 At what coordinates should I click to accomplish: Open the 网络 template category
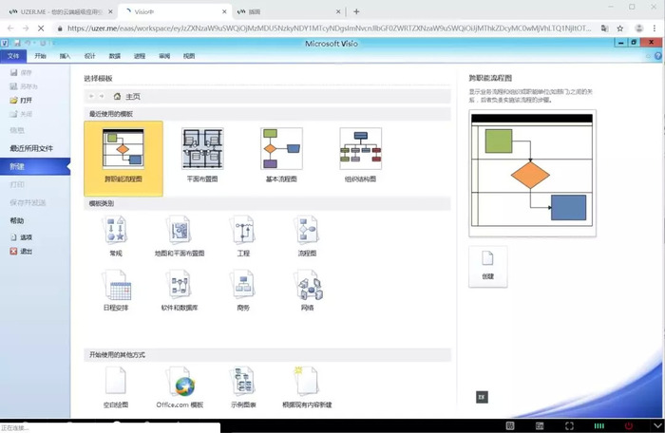click(307, 285)
